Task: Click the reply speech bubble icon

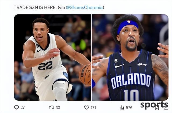Action: (x=17, y=107)
